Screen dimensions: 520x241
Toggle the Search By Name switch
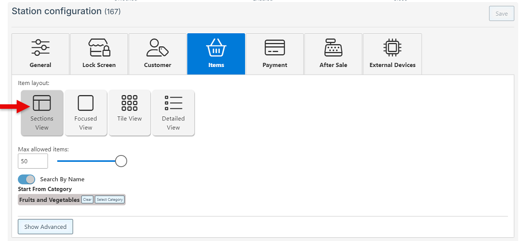pos(27,179)
